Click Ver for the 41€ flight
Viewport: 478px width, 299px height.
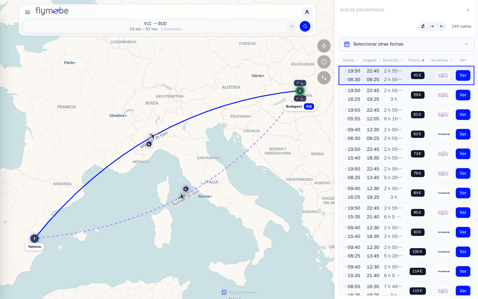point(463,75)
